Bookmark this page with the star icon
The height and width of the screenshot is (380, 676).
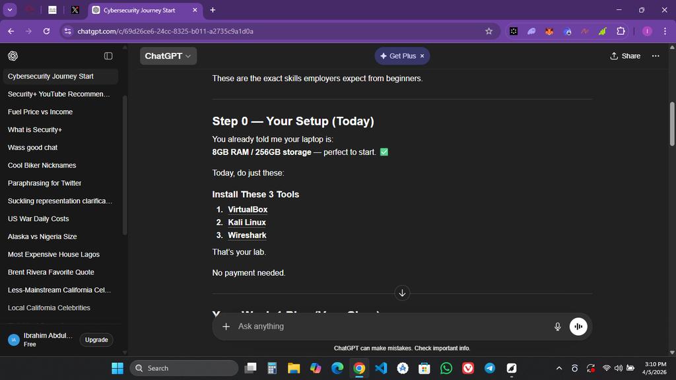tap(489, 31)
